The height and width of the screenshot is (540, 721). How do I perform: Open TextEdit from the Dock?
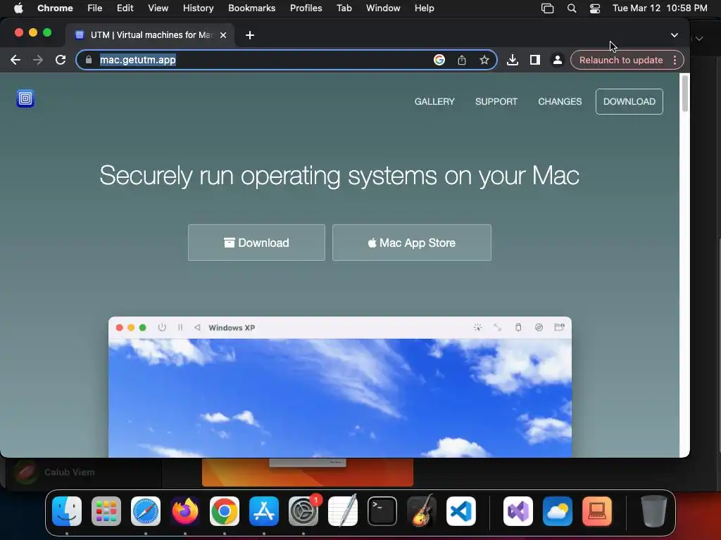tap(343, 510)
